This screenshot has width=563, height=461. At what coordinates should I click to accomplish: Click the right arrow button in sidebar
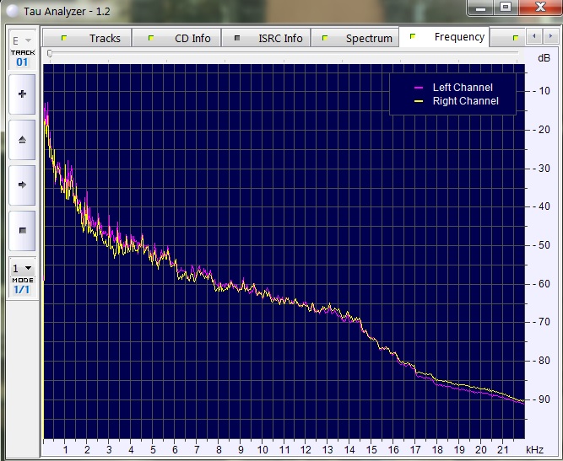point(22,184)
